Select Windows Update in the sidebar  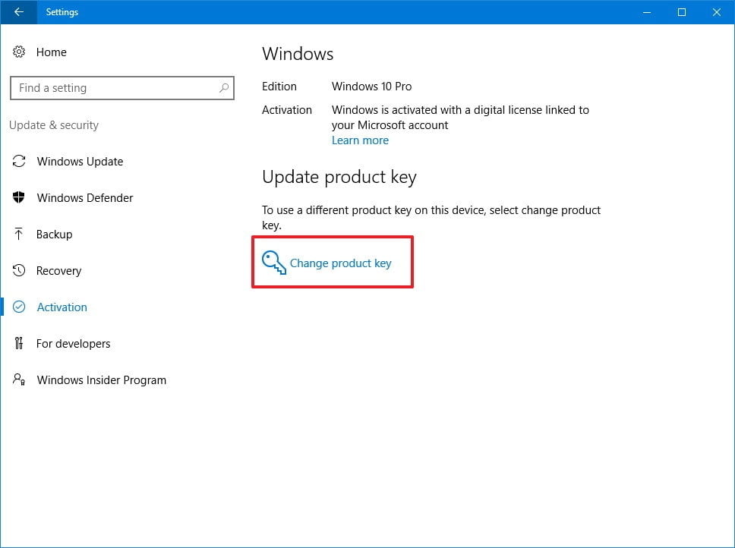[x=80, y=161]
